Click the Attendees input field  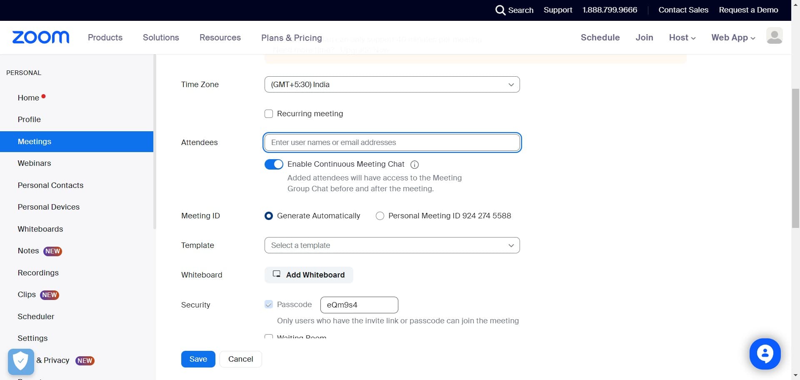pos(392,142)
